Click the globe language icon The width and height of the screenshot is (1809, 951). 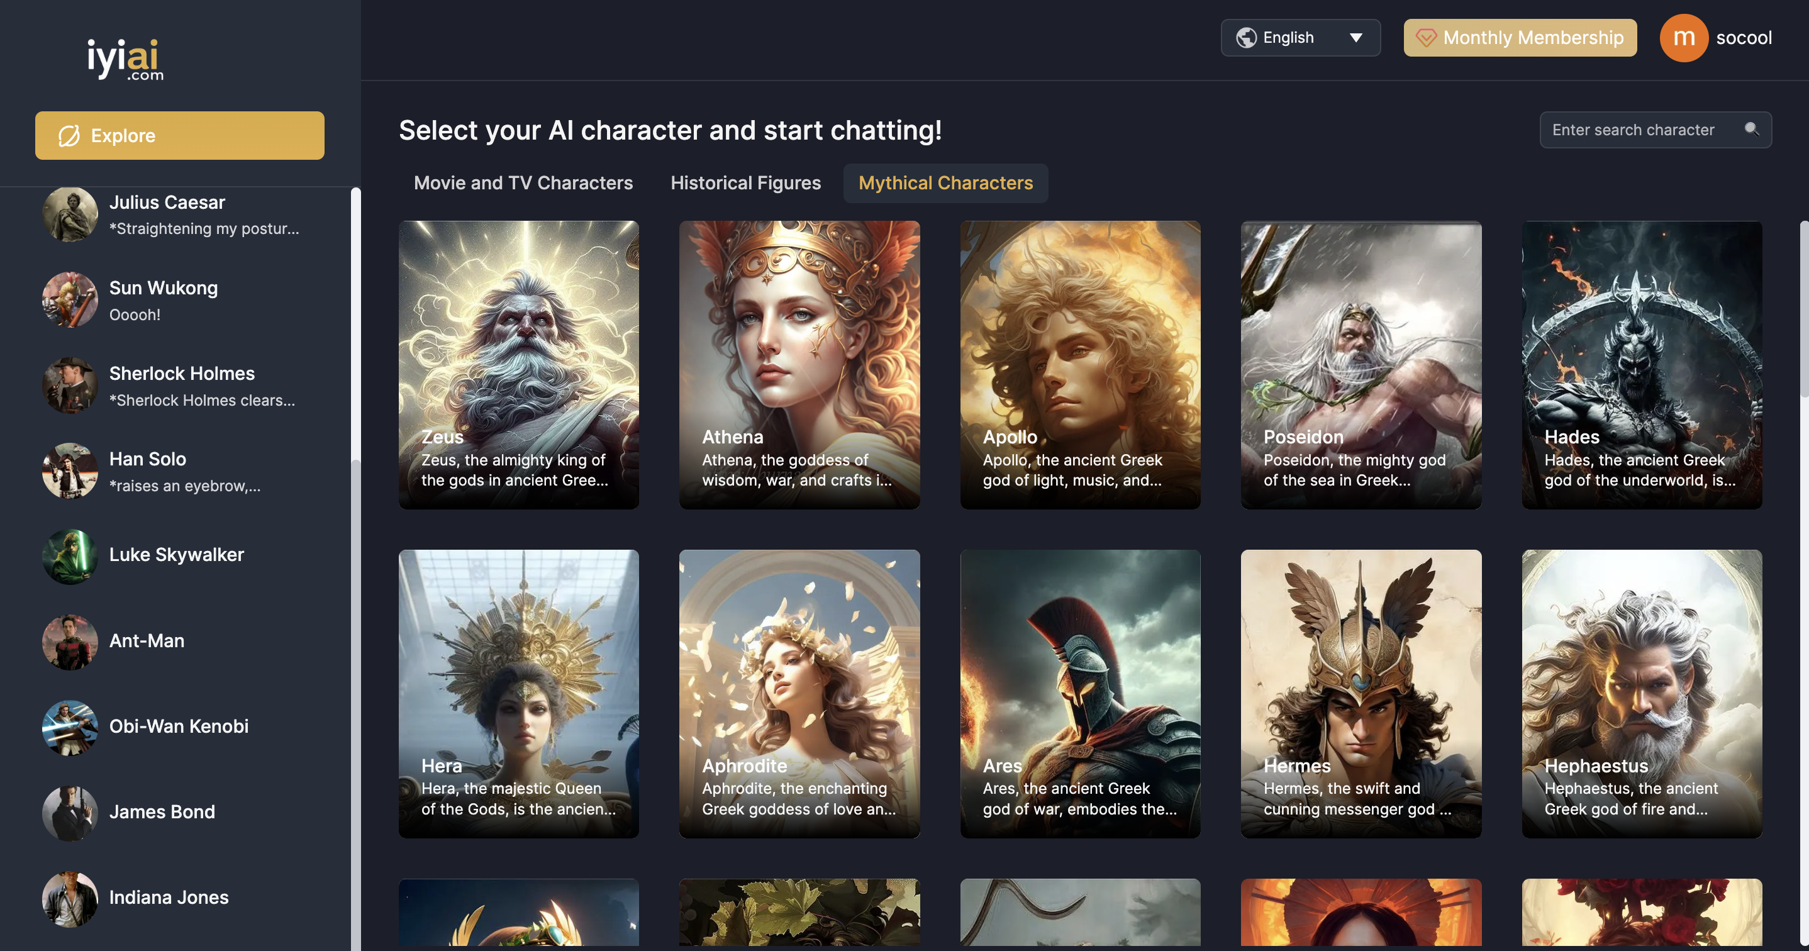point(1246,38)
